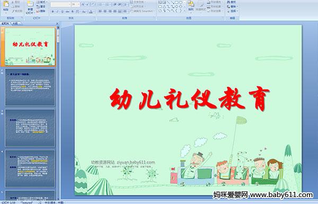Image resolution: width=318 pixels, height=204 pixels.
Task: Select the Slides tab in the slide pane
Action: click(x=5, y=23)
